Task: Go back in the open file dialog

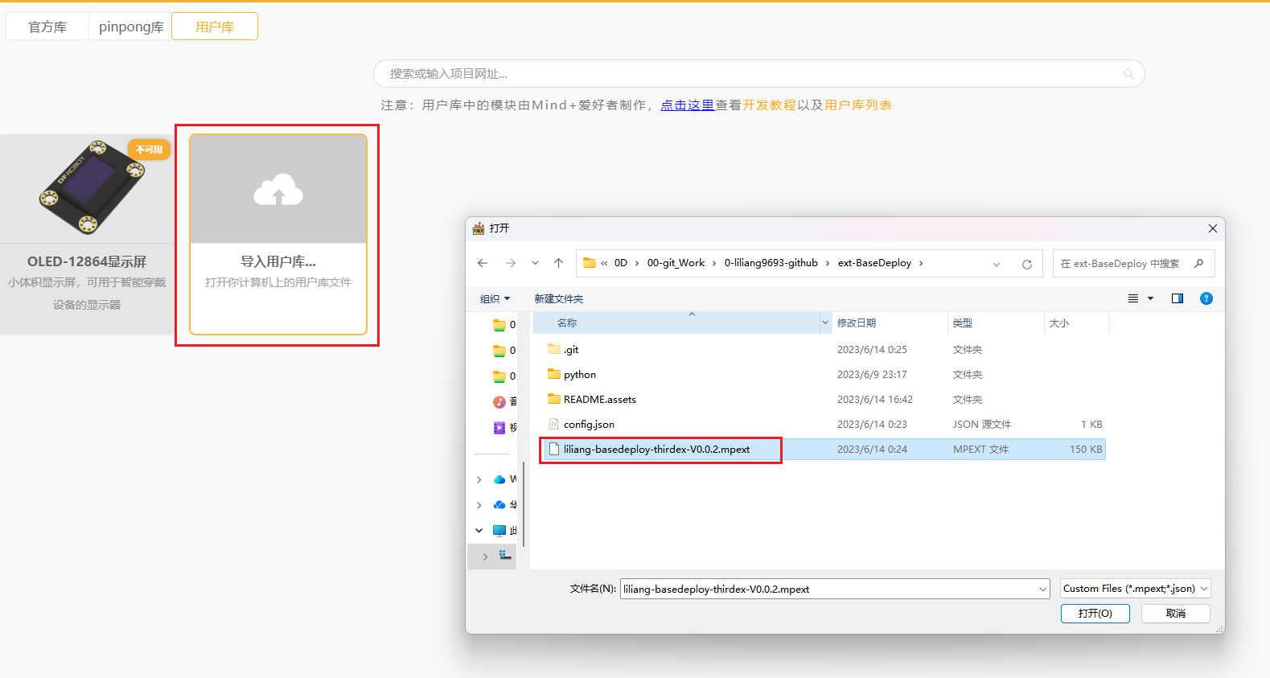Action: [483, 263]
